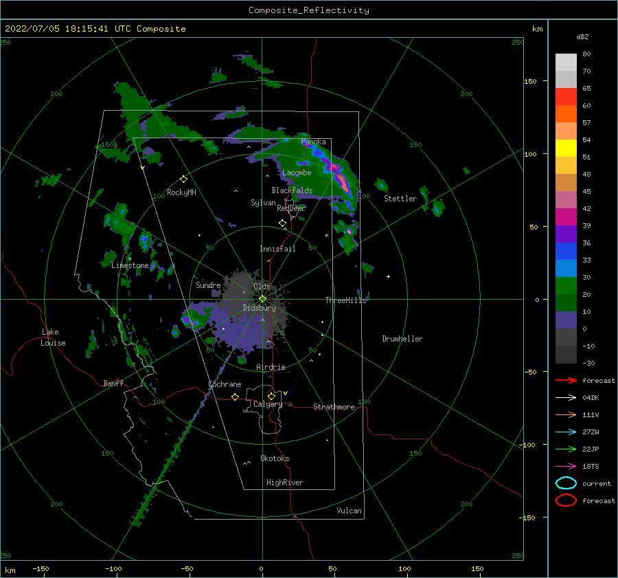Click the yellow diamond marker below RedDeer
This screenshot has width=618, height=578.
[x=282, y=223]
